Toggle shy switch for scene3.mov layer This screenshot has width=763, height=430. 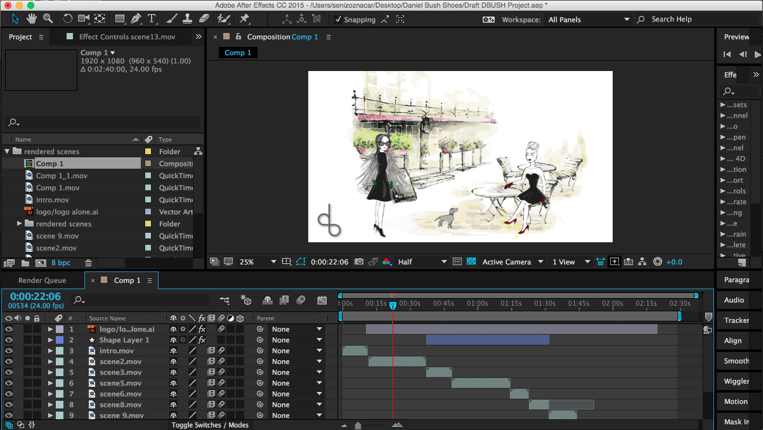(173, 372)
